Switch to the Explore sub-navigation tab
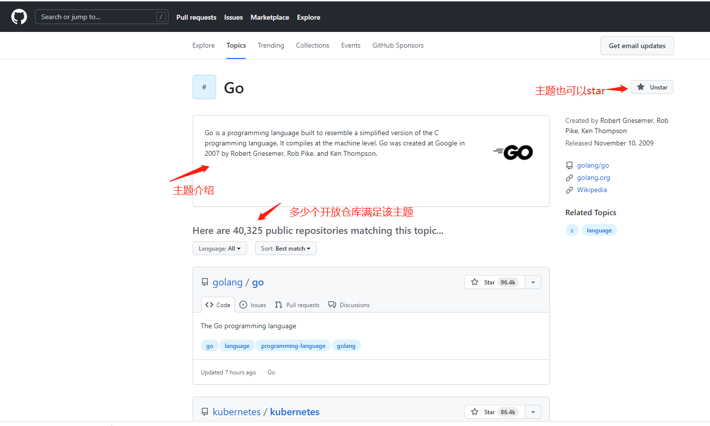Screen dimensions: 710x426 [x=203, y=45]
